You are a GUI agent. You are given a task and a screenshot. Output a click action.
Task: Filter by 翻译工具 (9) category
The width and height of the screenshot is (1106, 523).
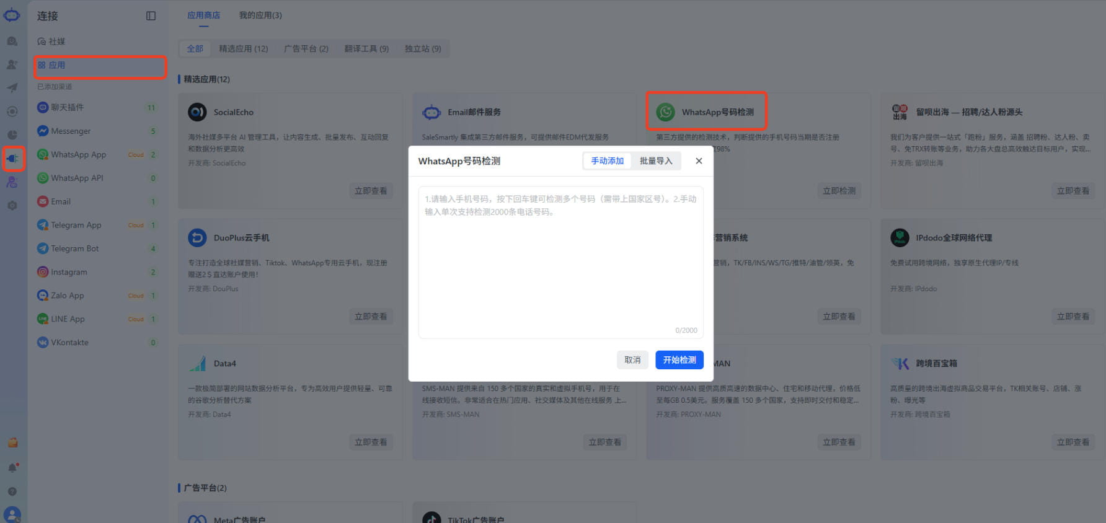coord(366,49)
